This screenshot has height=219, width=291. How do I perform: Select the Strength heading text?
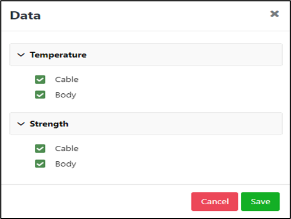click(49, 124)
